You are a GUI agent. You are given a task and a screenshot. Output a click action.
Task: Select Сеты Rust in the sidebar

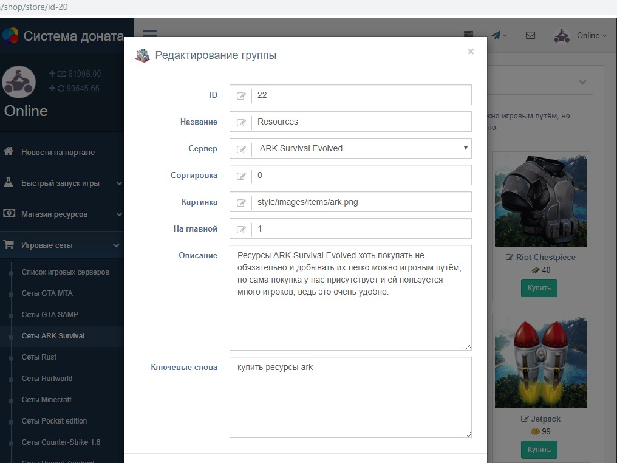tap(39, 357)
